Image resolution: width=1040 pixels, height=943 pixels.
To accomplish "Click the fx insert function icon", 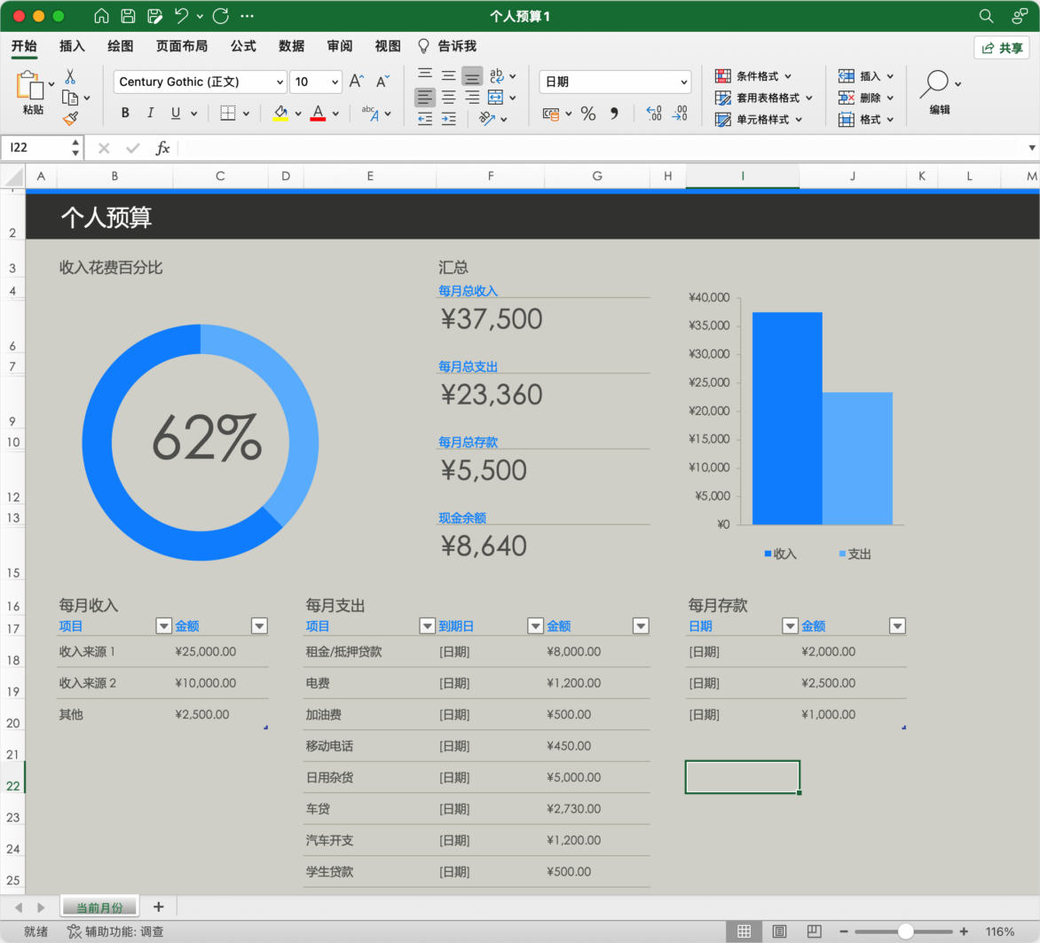I will coord(162,148).
